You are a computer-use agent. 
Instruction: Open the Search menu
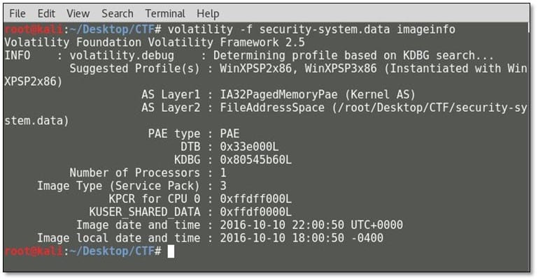click(117, 13)
